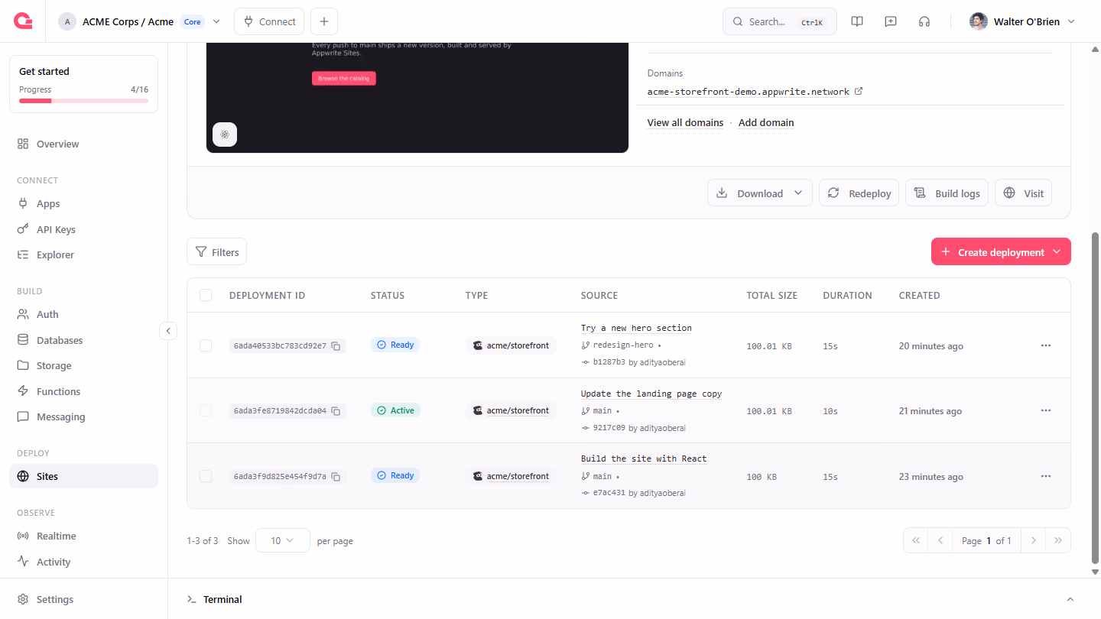
Task: Click the site preview thumbnail
Action: pyautogui.click(x=417, y=98)
